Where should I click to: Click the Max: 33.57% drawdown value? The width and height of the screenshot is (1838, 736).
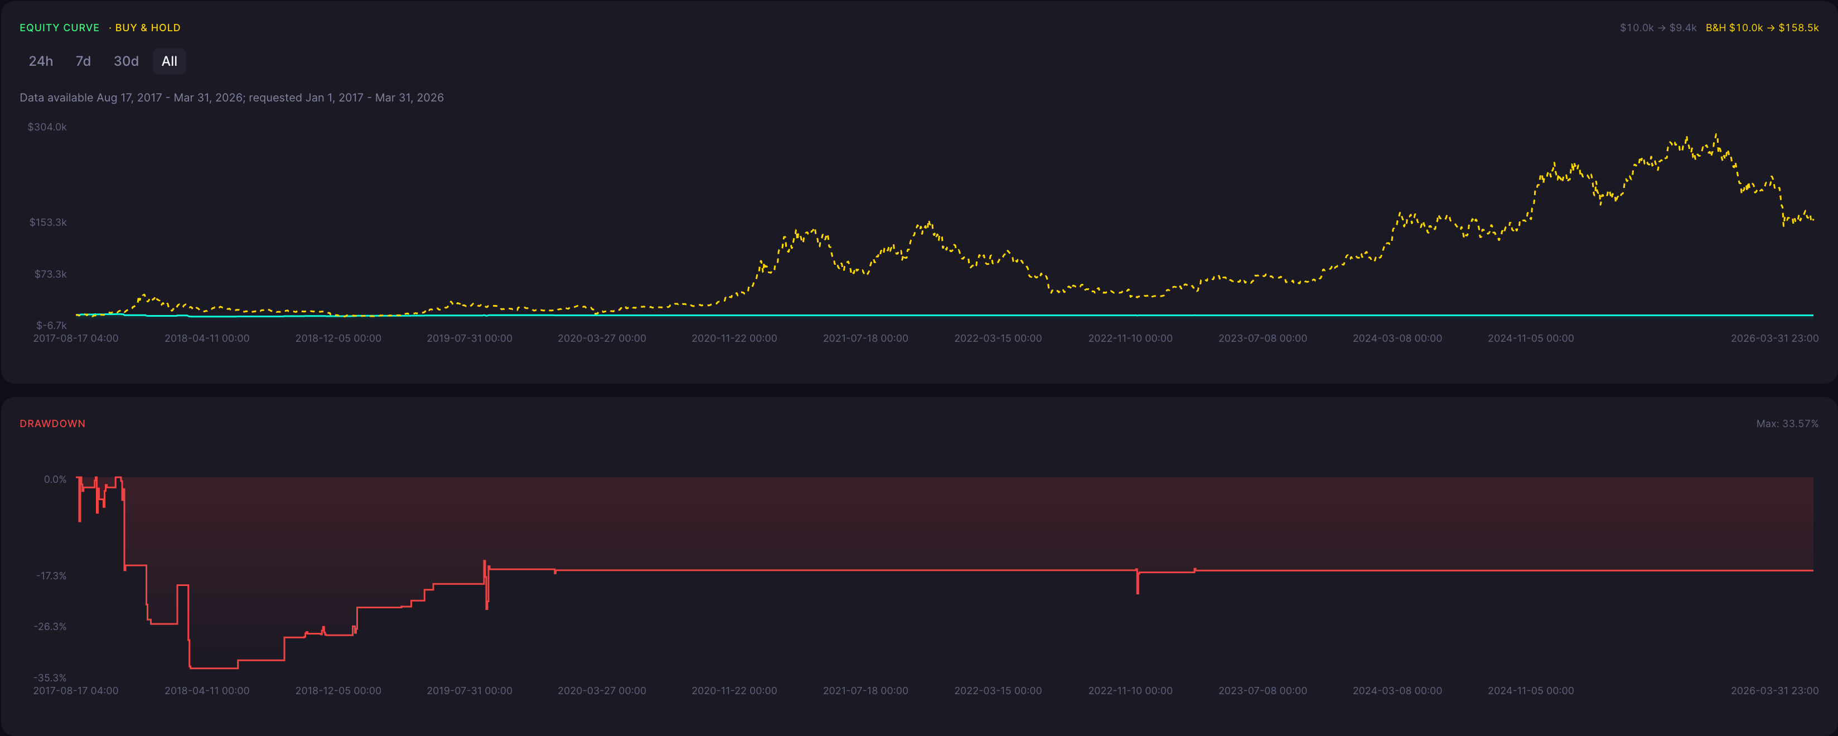click(x=1787, y=424)
